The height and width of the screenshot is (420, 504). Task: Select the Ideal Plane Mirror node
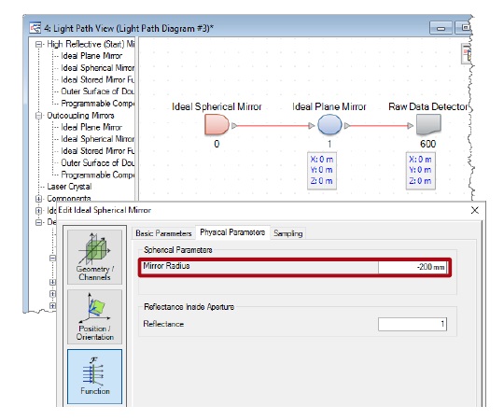tap(329, 125)
